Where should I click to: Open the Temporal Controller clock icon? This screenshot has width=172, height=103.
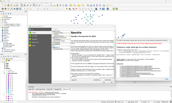click(63, 5)
